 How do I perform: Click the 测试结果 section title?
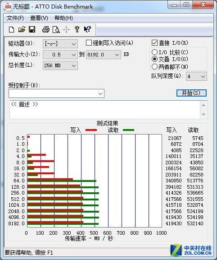coord(107,123)
